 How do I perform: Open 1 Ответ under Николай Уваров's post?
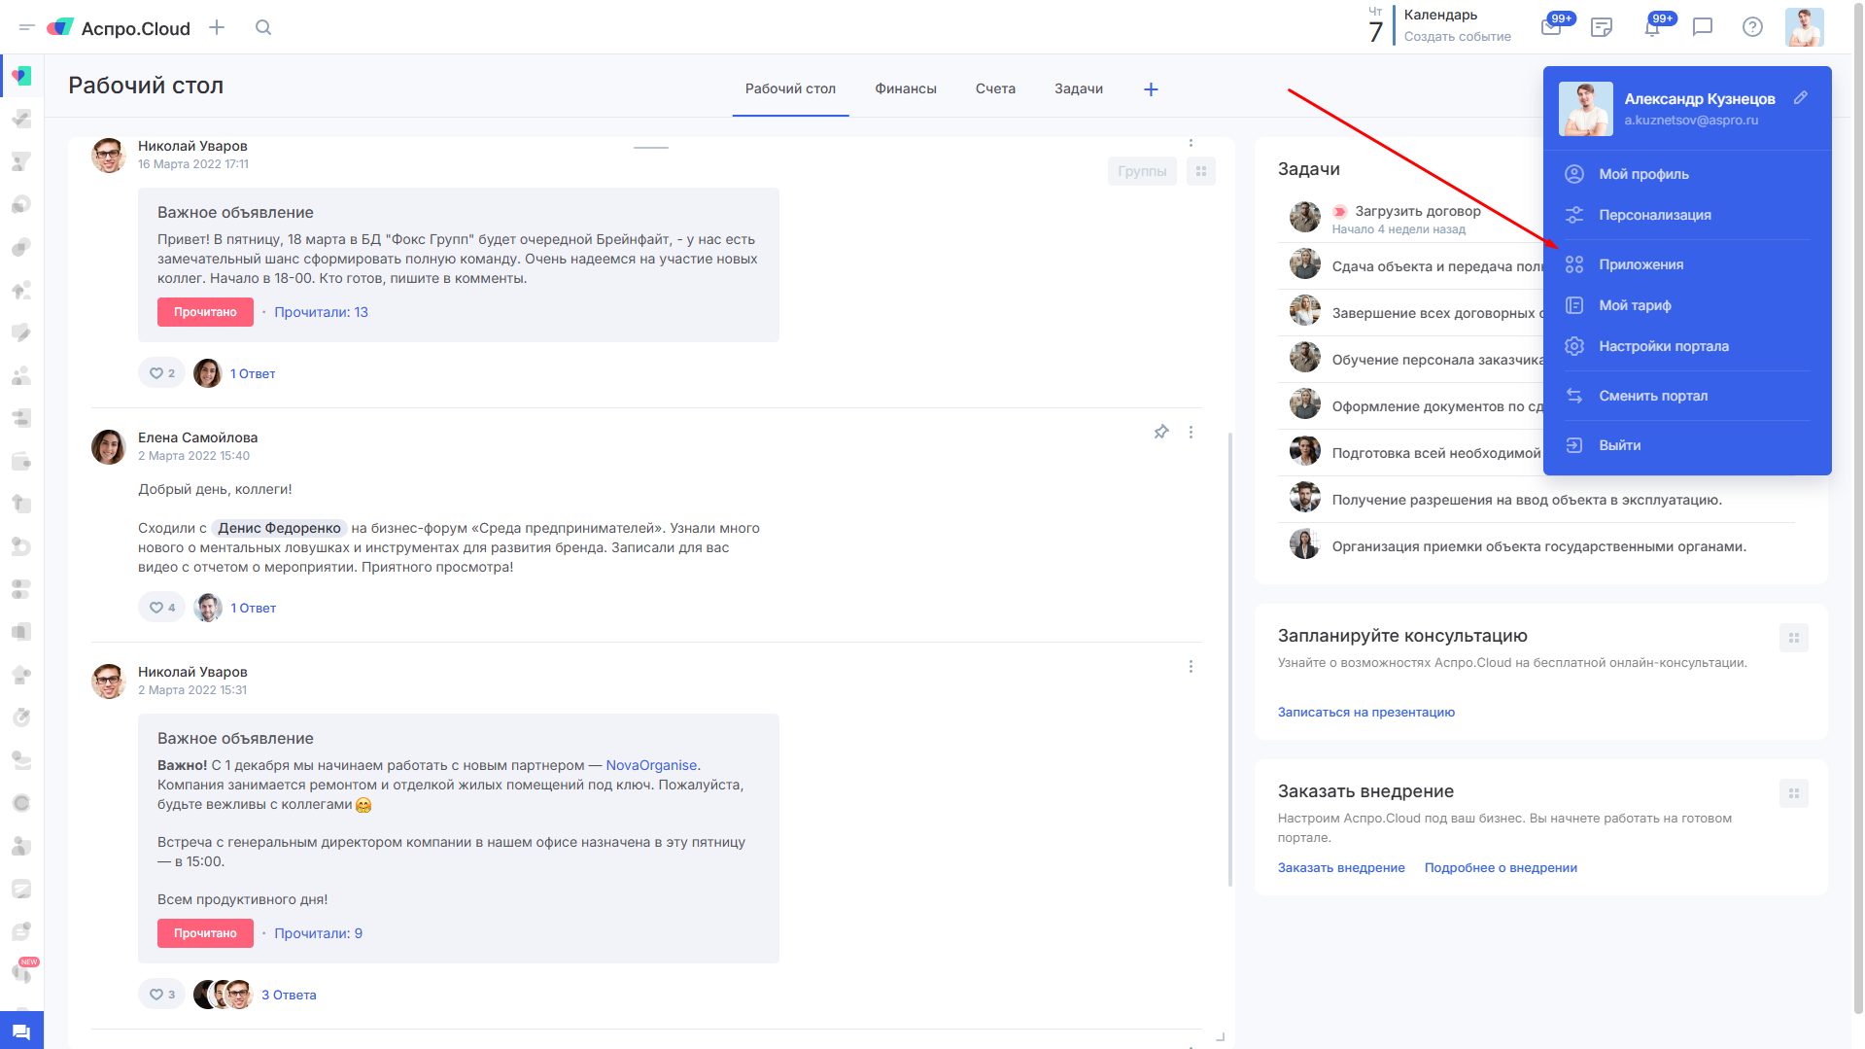pos(253,373)
